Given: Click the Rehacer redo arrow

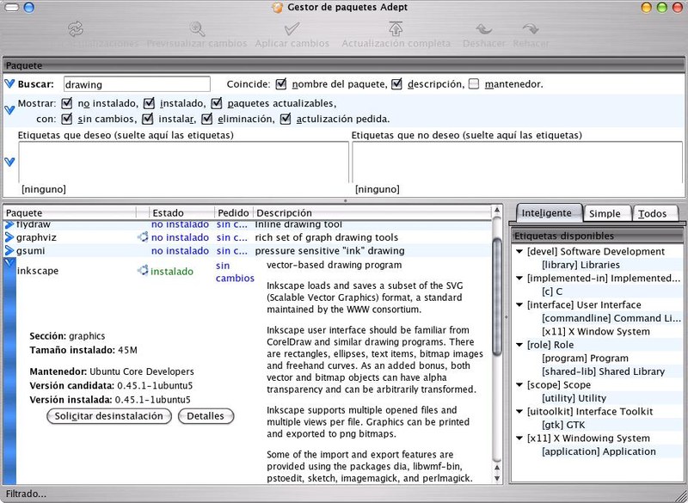Looking at the screenshot, I should 531,29.
